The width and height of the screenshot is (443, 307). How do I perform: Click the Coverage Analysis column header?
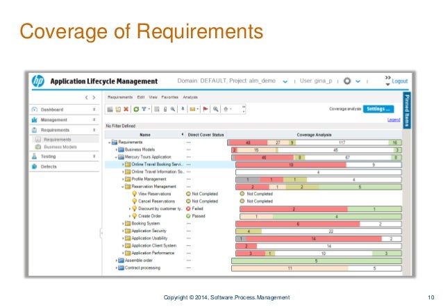[x=314, y=135]
